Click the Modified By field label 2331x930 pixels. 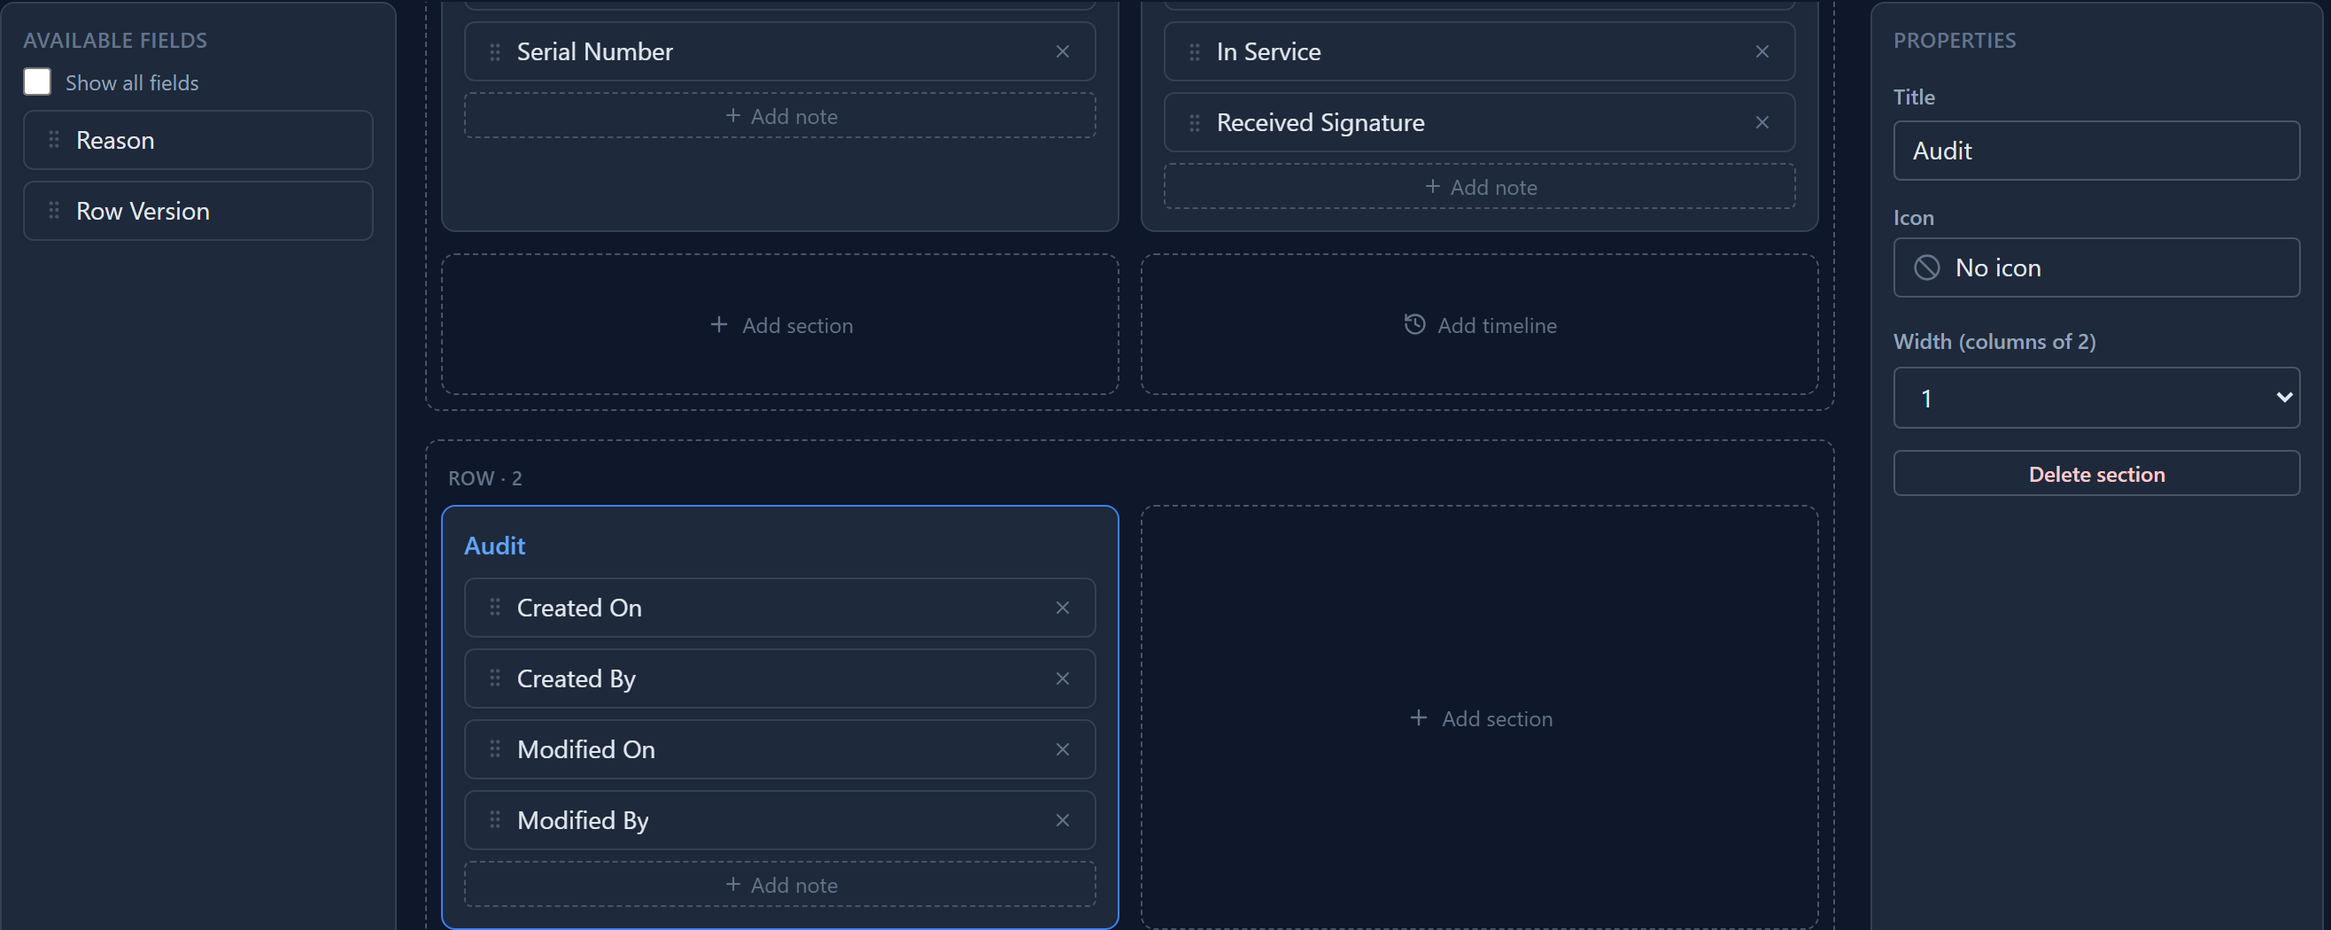pyautogui.click(x=583, y=820)
